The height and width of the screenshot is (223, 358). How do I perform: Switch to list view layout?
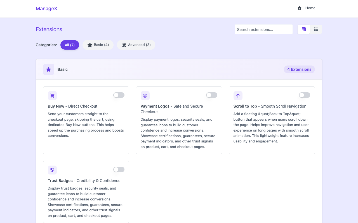316,29
